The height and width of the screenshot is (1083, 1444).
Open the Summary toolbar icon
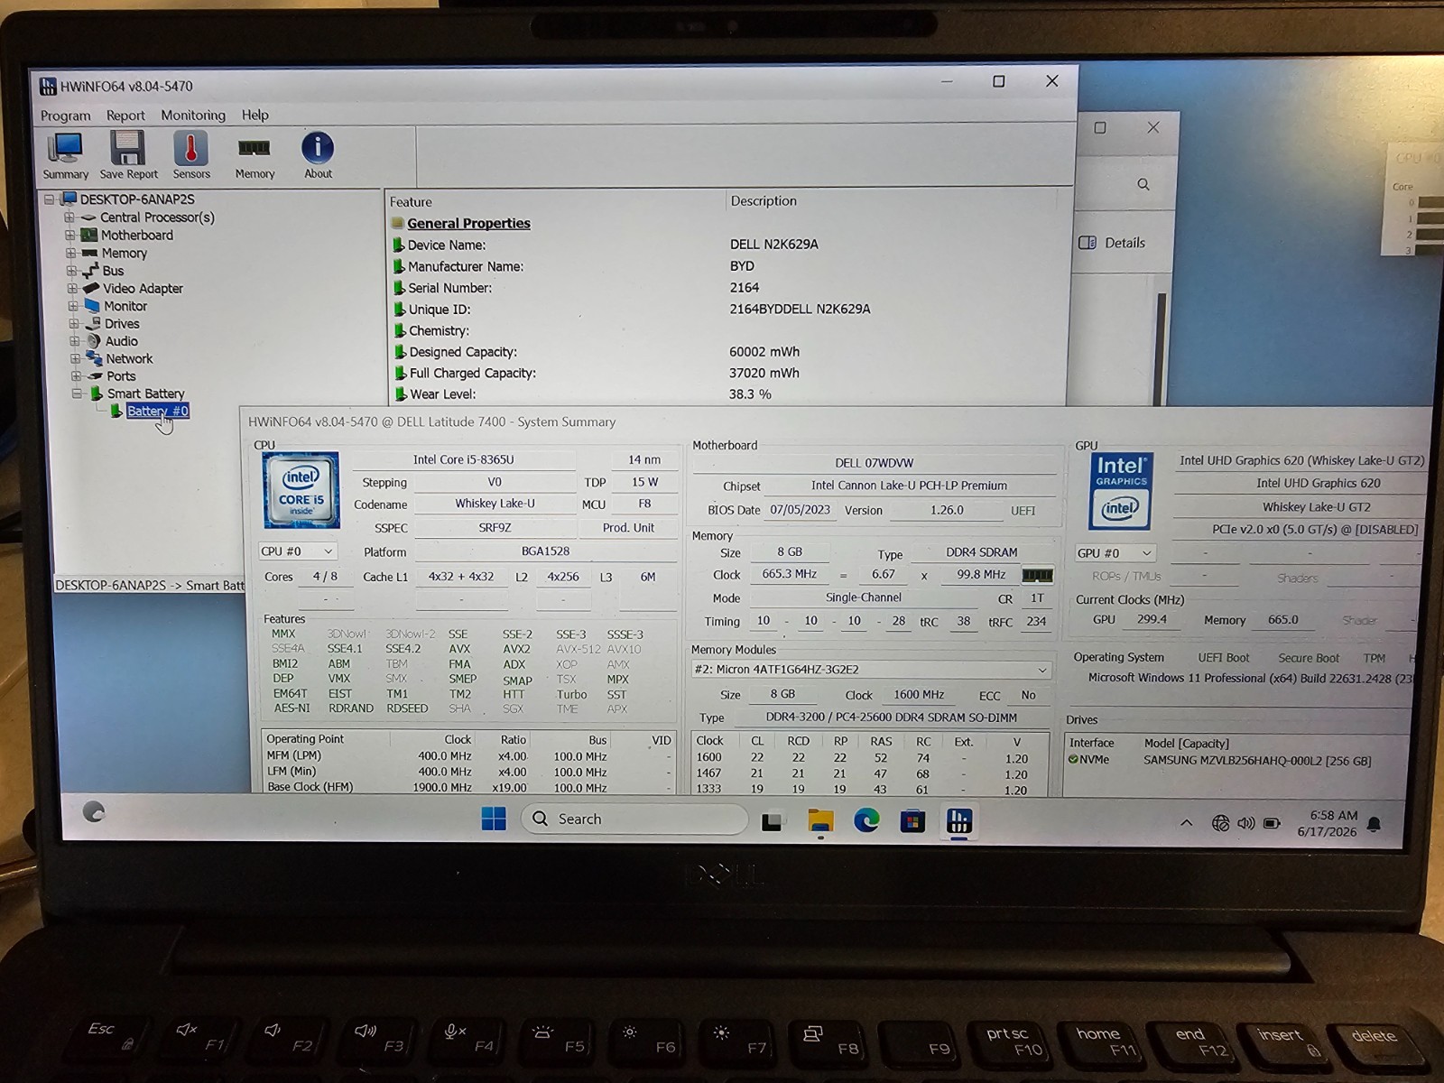65,155
